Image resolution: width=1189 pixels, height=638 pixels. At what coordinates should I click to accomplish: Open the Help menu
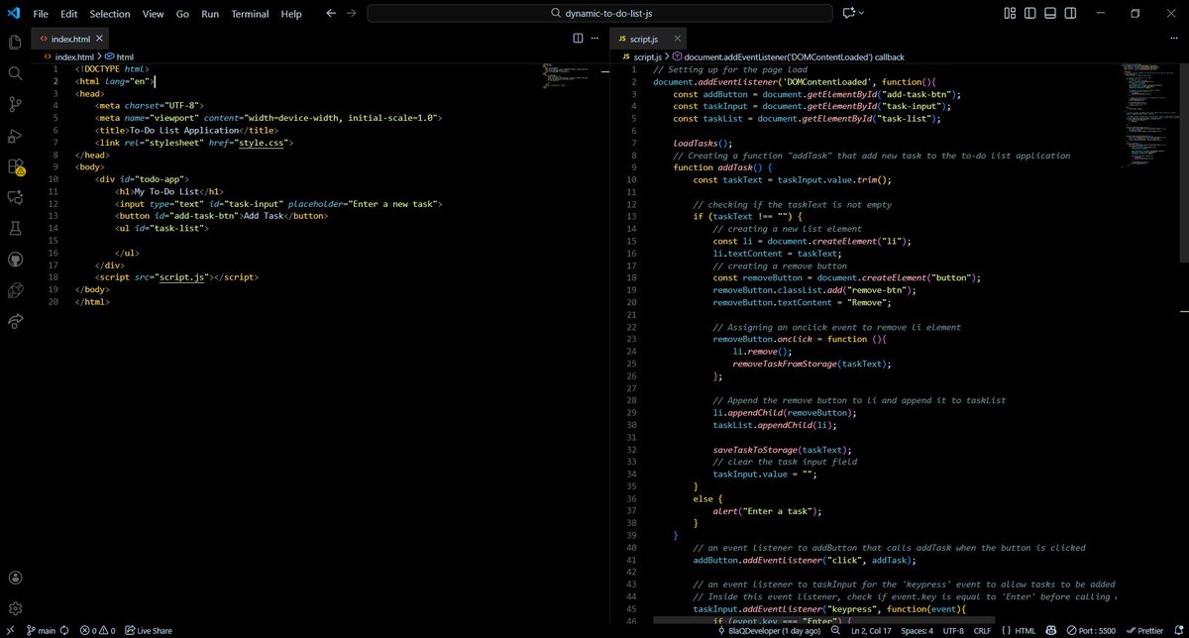[291, 14]
